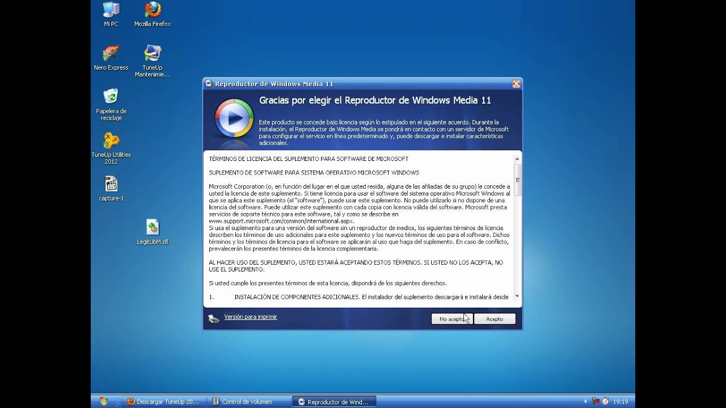Image resolution: width=726 pixels, height=408 pixels.
Task: Click the heading TÉRMINOS DE LICENCIA DEL SUPLEMENTO
Action: click(309, 159)
